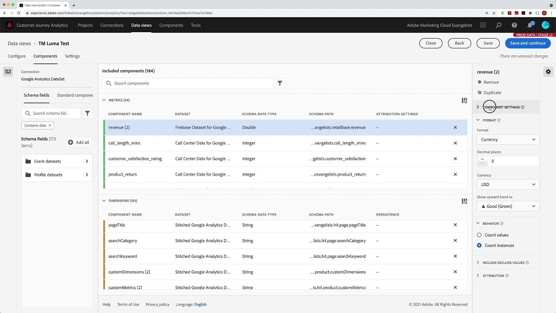Select the Count values radio button
The height and width of the screenshot is (313, 556).
pos(479,235)
